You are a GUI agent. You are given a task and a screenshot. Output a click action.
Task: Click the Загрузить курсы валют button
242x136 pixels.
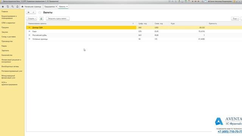(58, 19)
